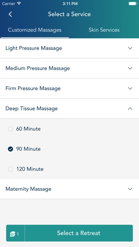Tap the Firm Pressure Massage title

tap(33, 88)
